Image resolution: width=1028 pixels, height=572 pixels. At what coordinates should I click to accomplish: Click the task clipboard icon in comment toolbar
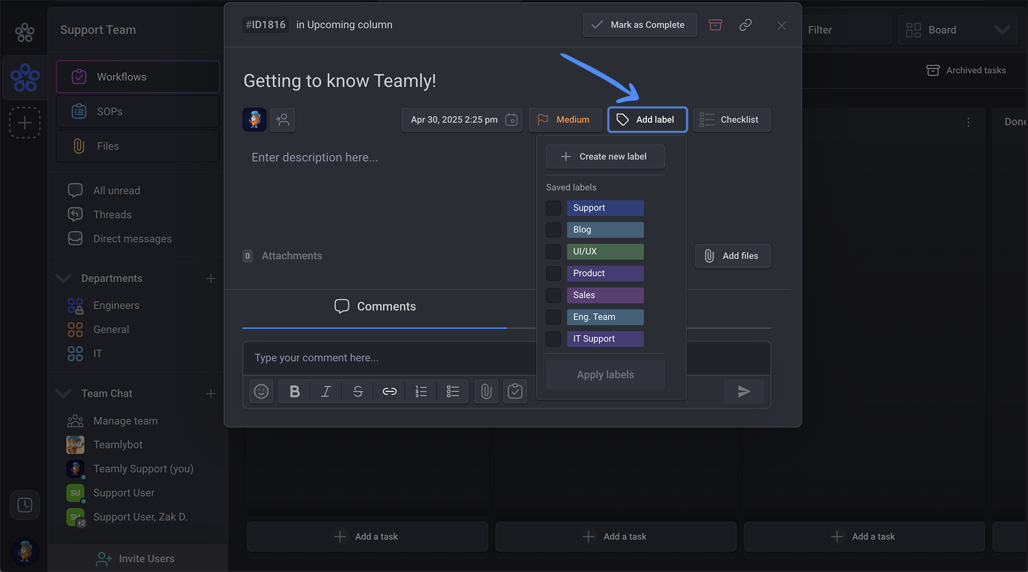(515, 391)
